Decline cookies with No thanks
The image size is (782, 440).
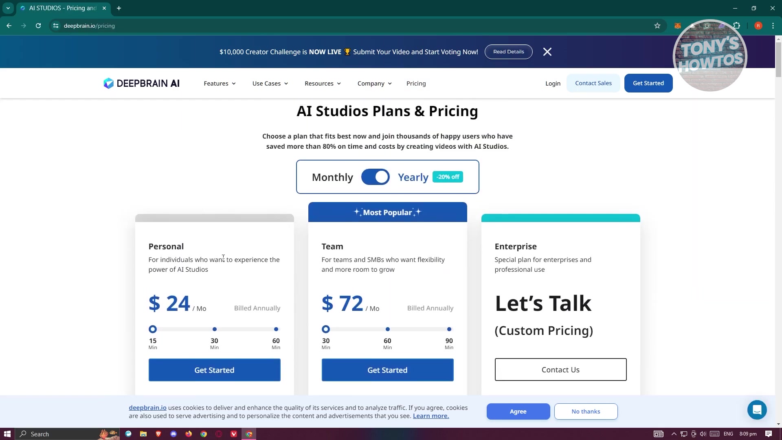pyautogui.click(x=586, y=411)
